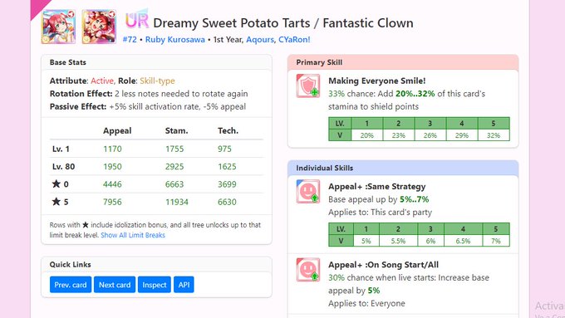Select the Lv. 80 stamina value 2925
The height and width of the screenshot is (318, 565).
coord(174,166)
